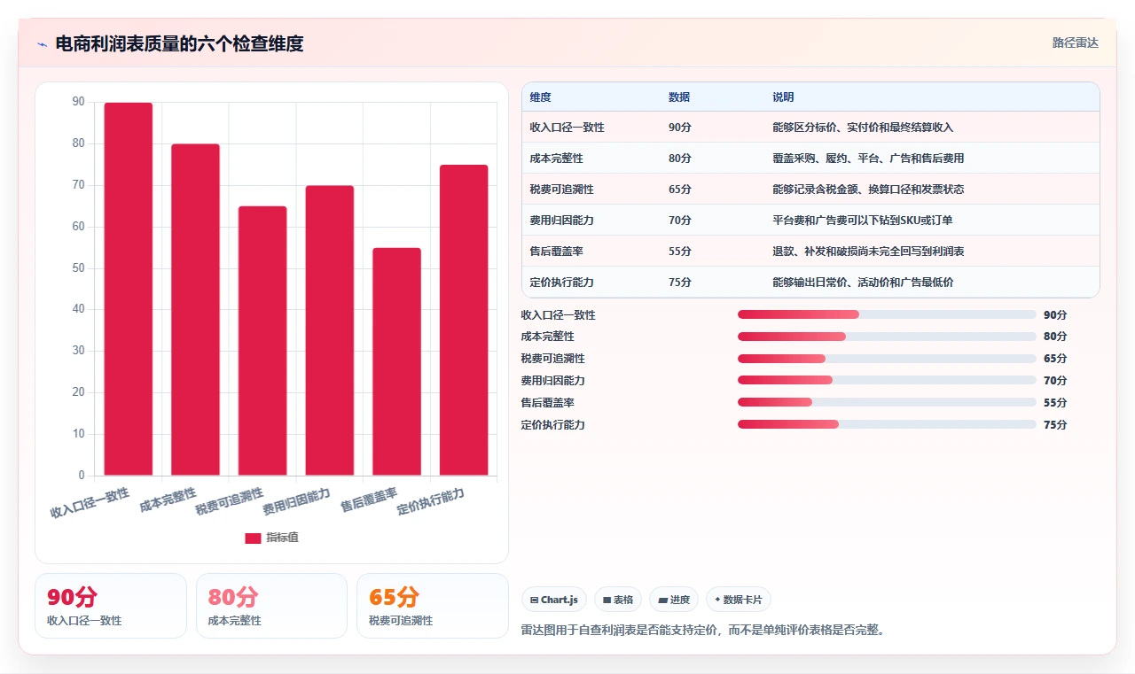Click description 能够记录含税金额、换算口径和发票状态
The image size is (1135, 674).
click(x=868, y=190)
